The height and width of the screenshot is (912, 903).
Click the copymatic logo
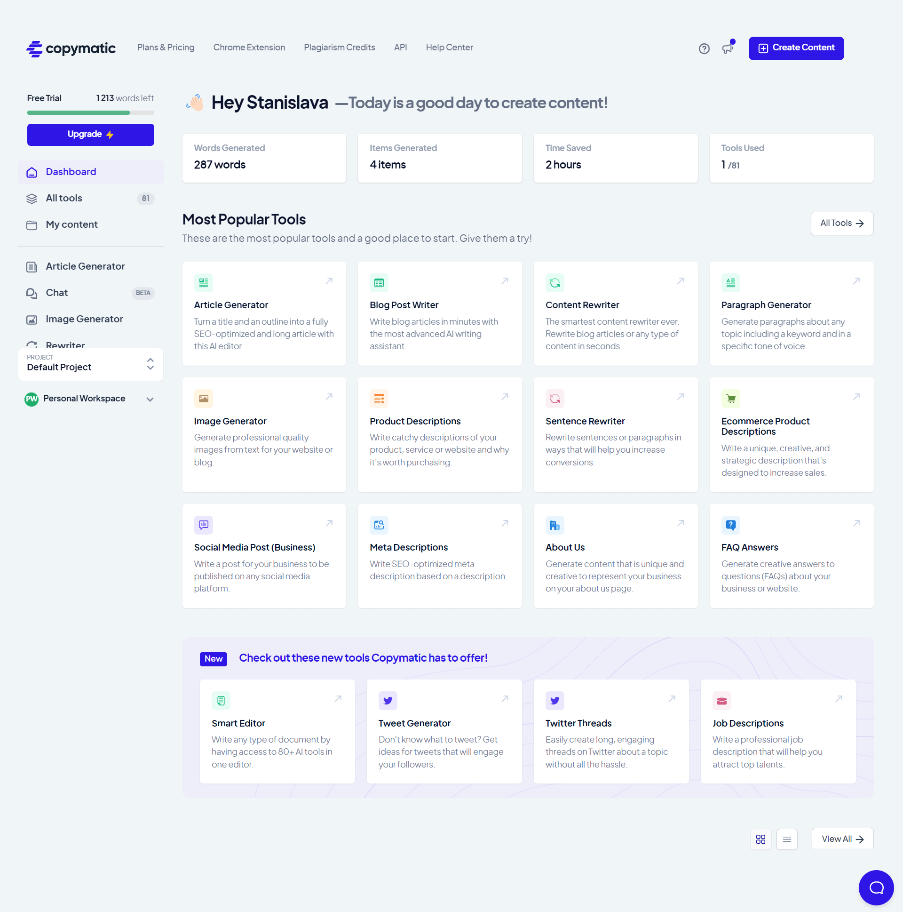71,48
